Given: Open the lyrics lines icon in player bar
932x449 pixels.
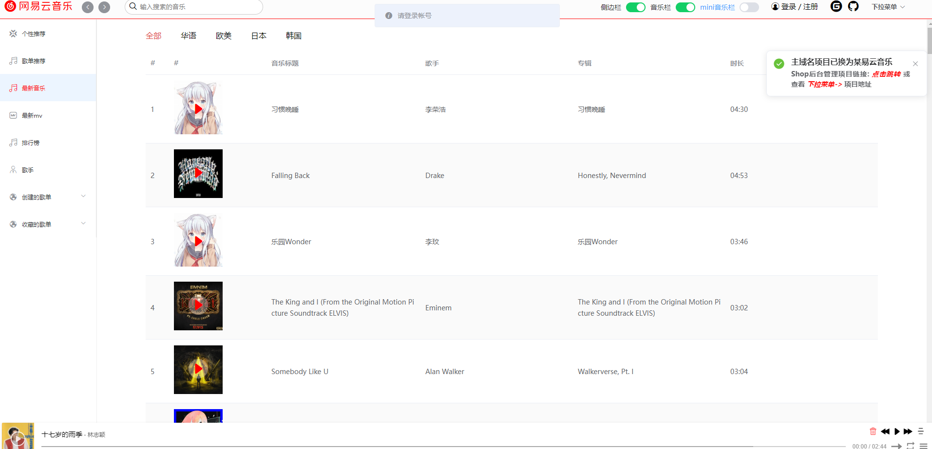Looking at the screenshot, I should click(921, 431).
